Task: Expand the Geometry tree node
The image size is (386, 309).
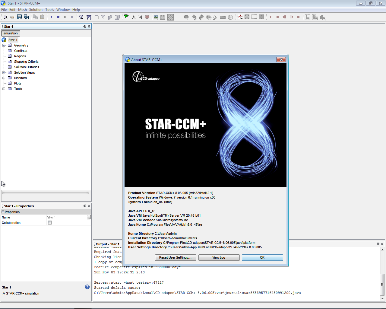Action: [4, 45]
